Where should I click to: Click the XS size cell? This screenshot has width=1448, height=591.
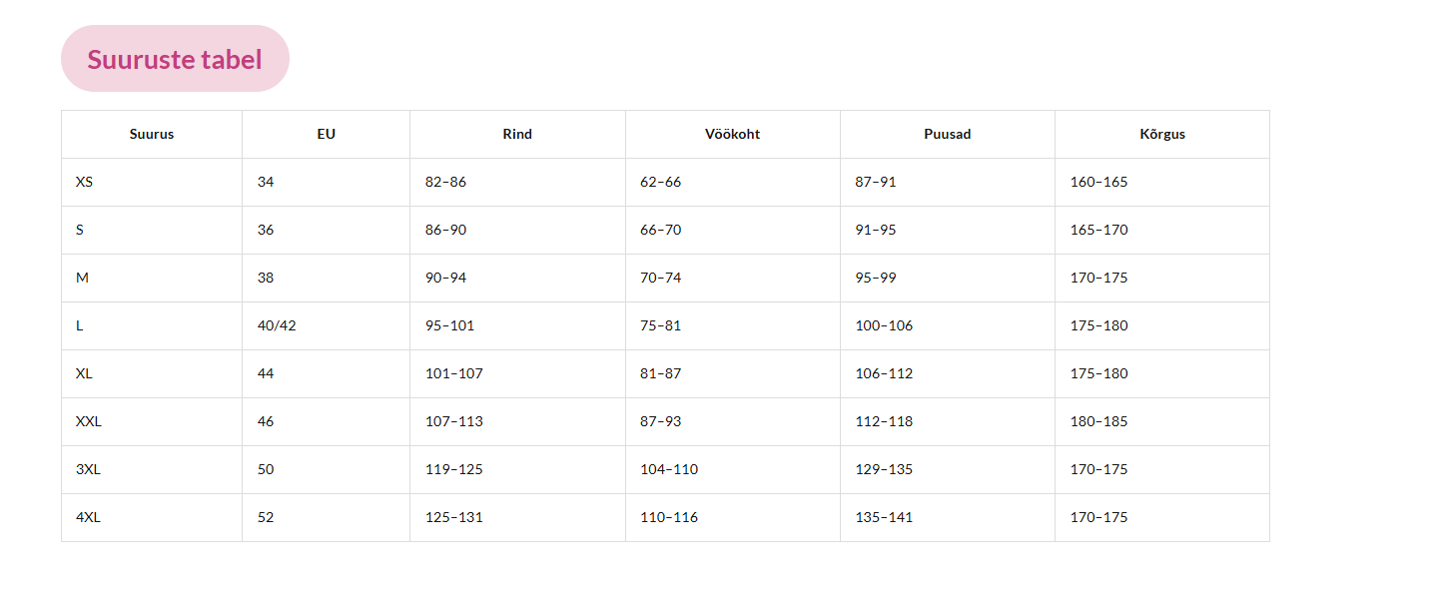85,182
